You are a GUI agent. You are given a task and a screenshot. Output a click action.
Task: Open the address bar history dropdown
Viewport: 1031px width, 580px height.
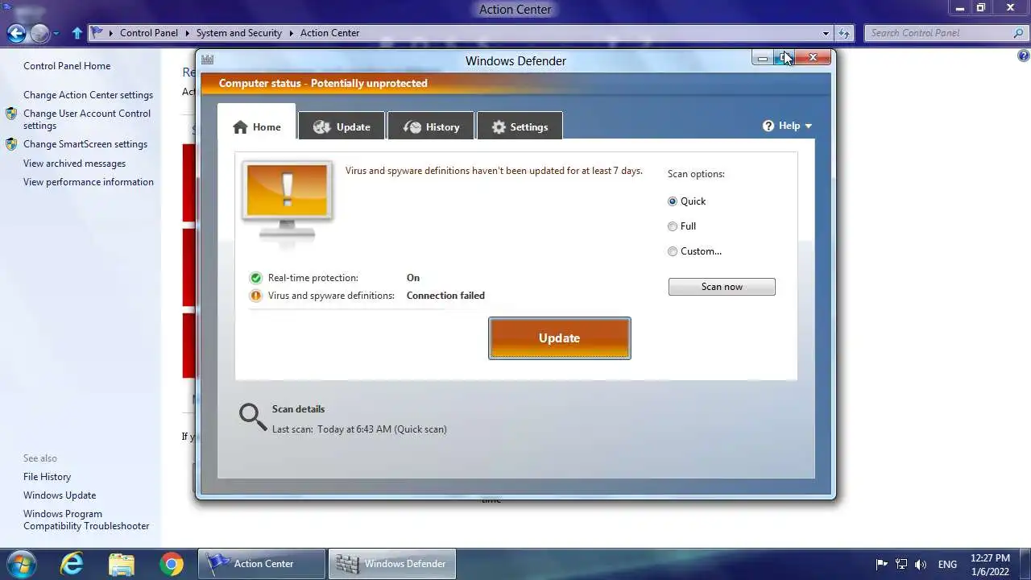(826, 33)
